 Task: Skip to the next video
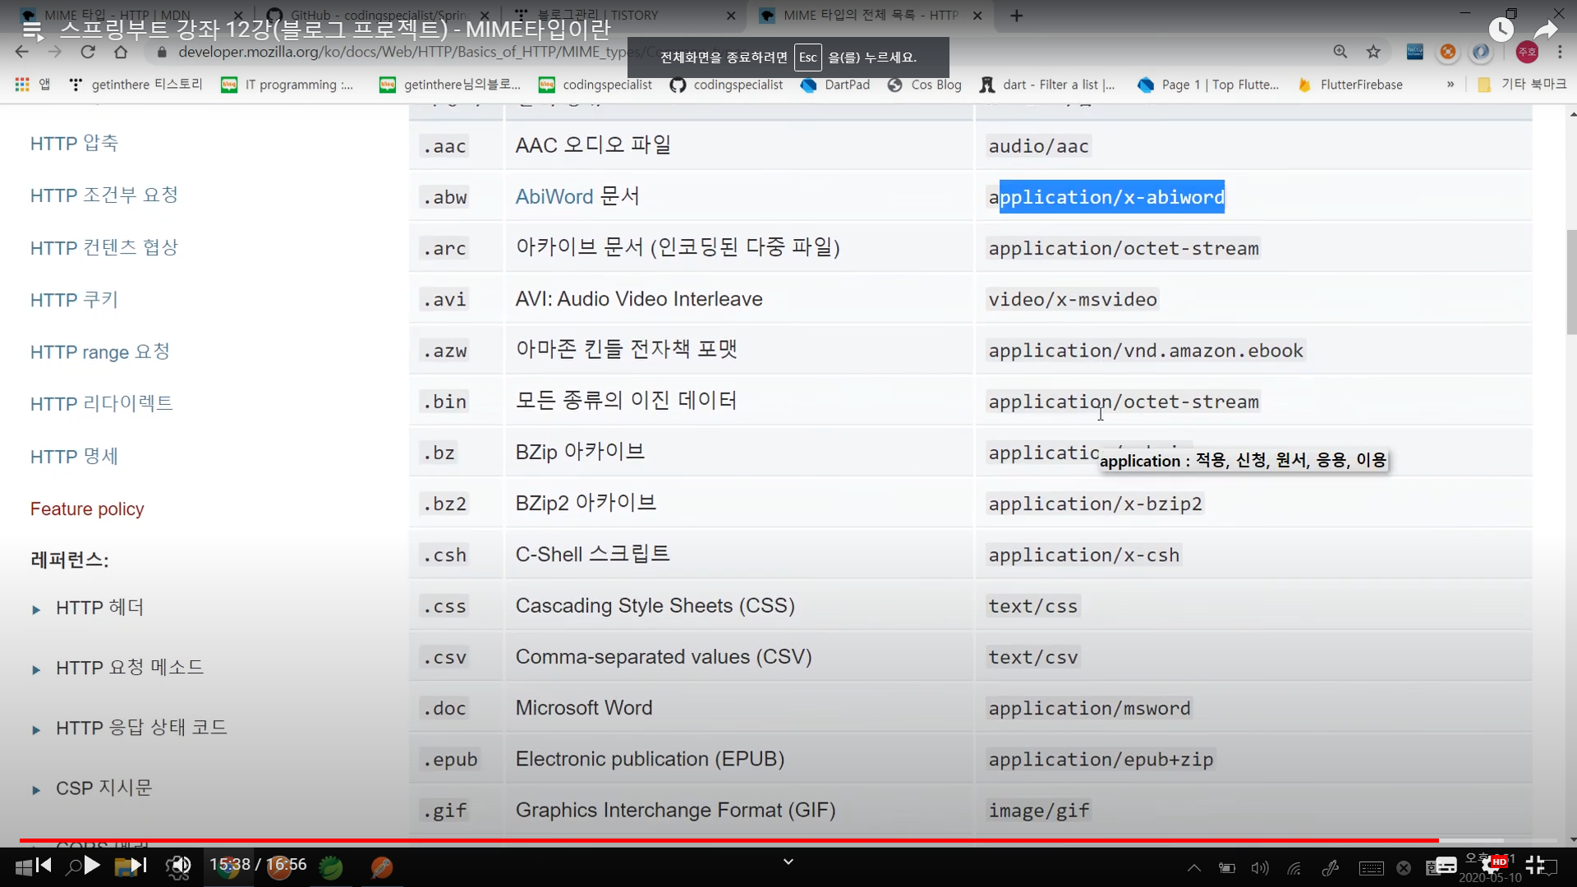tap(137, 865)
